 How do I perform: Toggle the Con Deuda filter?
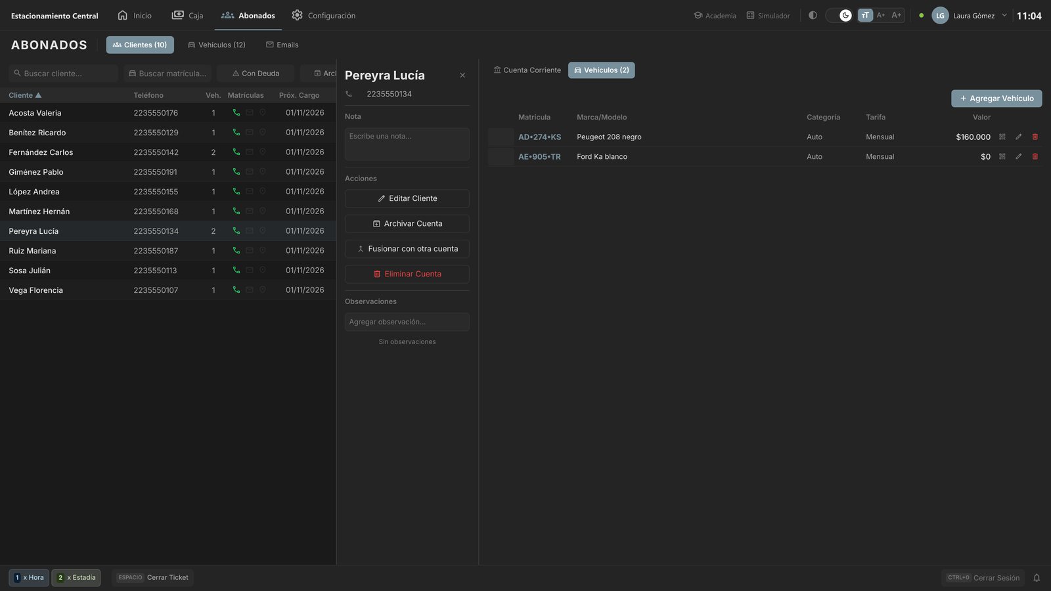click(256, 74)
